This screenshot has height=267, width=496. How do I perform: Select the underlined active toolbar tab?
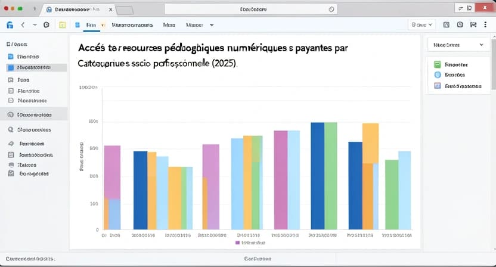pyautogui.click(x=91, y=25)
